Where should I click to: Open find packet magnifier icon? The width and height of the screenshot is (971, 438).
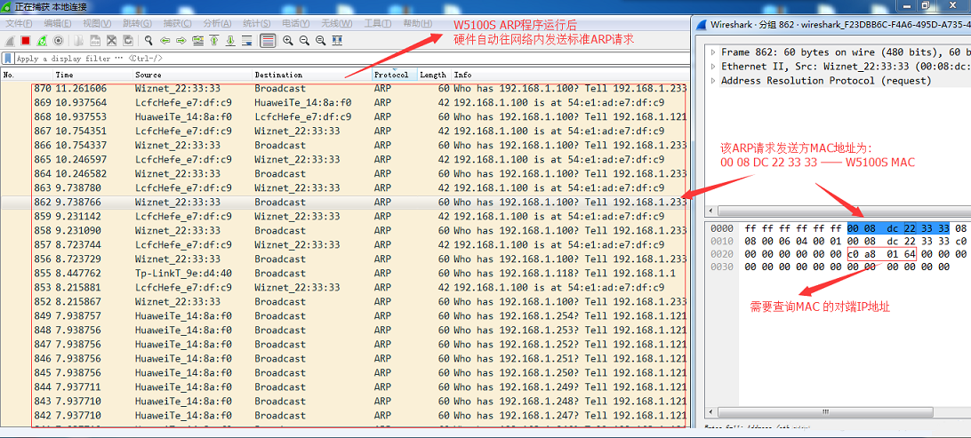pos(148,41)
